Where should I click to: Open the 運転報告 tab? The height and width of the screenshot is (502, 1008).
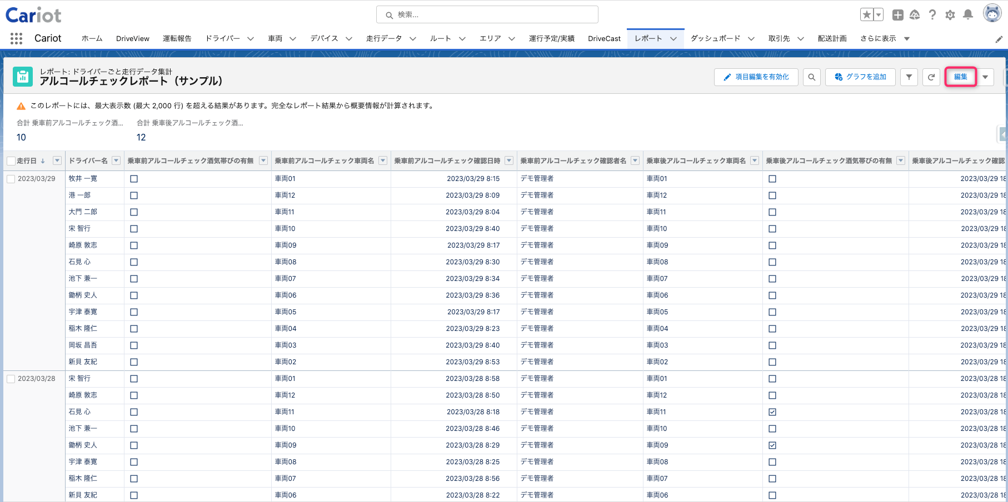click(x=177, y=38)
